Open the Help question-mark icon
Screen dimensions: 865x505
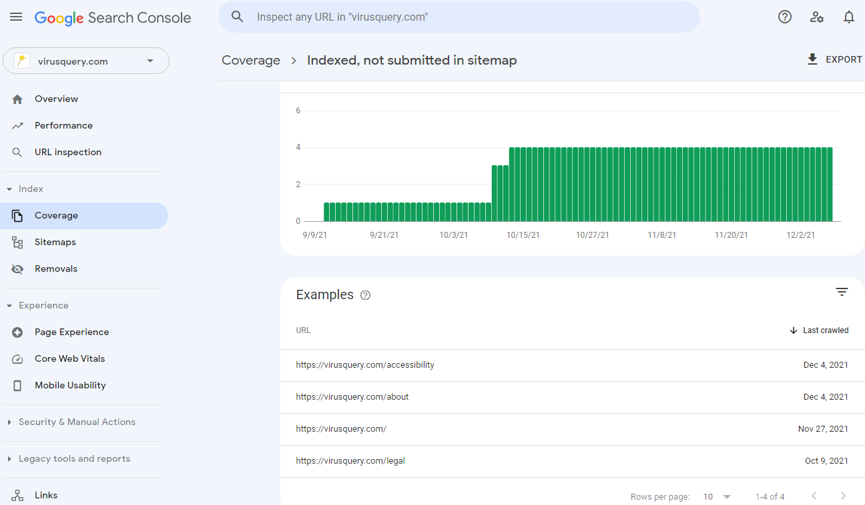(785, 17)
